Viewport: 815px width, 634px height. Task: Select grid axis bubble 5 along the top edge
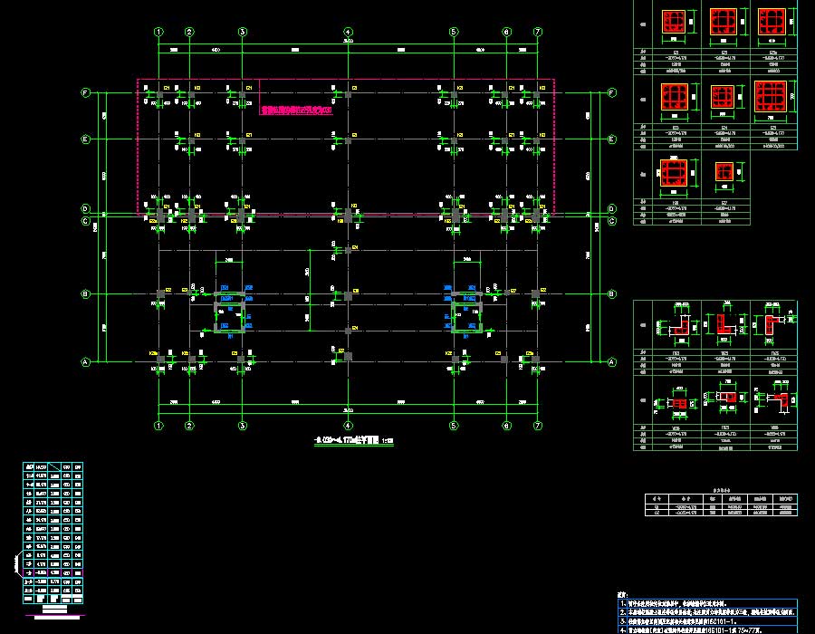(454, 33)
